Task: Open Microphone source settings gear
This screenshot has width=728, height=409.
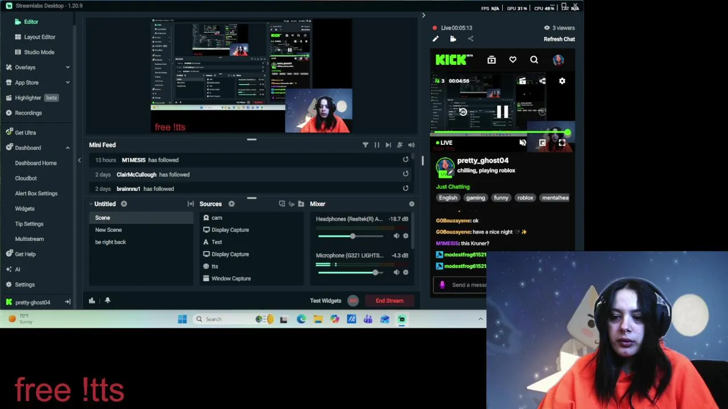Action: (406, 273)
